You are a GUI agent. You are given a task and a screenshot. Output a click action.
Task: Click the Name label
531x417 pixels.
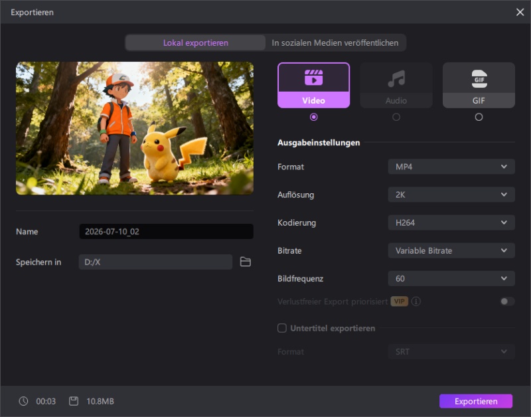[27, 232]
